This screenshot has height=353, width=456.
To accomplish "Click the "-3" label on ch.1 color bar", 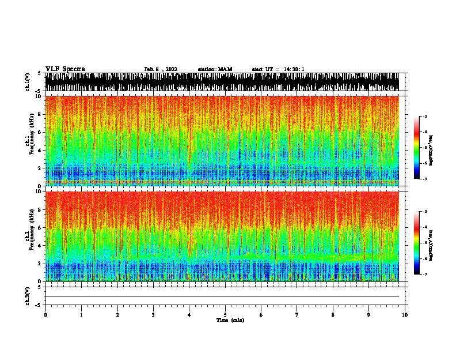I will pos(425,116).
